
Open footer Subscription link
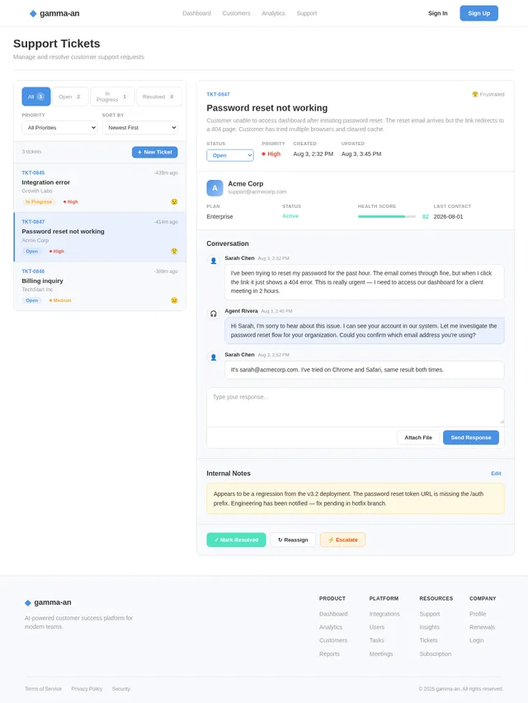coord(436,653)
